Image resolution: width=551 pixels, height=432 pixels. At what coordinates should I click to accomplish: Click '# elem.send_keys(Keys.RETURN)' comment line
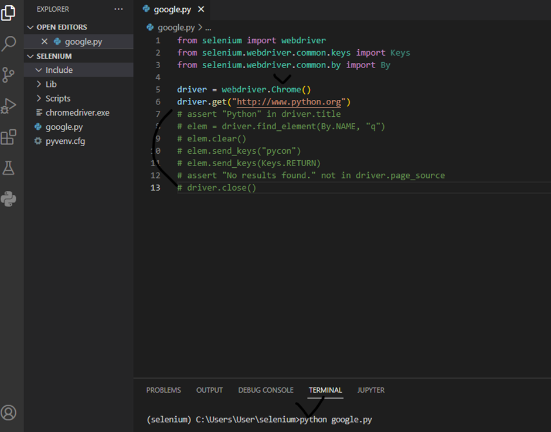[x=249, y=163]
